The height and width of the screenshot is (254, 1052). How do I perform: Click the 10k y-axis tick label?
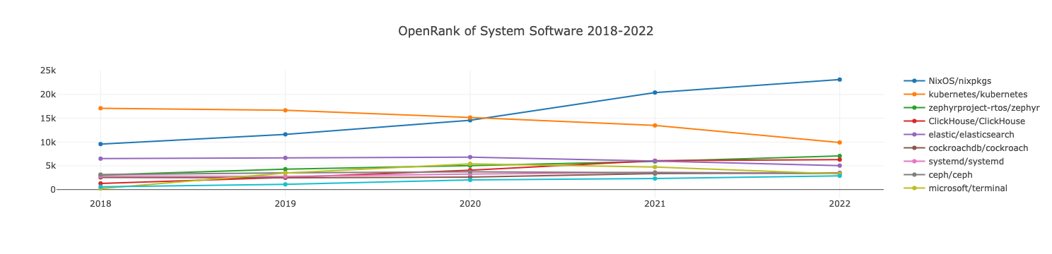click(x=47, y=143)
